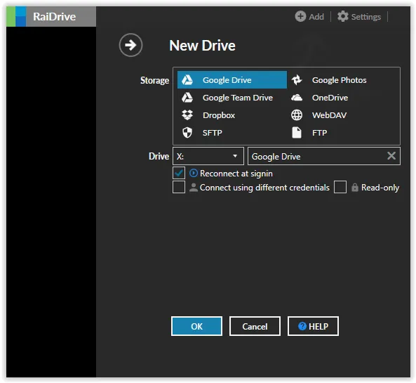Open HELP with the question mark
The image size is (416, 383).
click(313, 326)
